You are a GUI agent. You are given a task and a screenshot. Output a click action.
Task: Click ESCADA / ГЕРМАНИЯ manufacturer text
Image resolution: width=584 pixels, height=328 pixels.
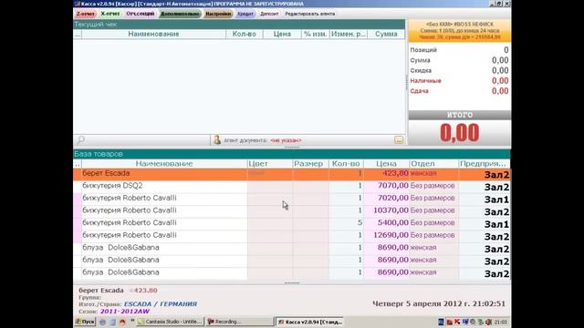click(161, 303)
